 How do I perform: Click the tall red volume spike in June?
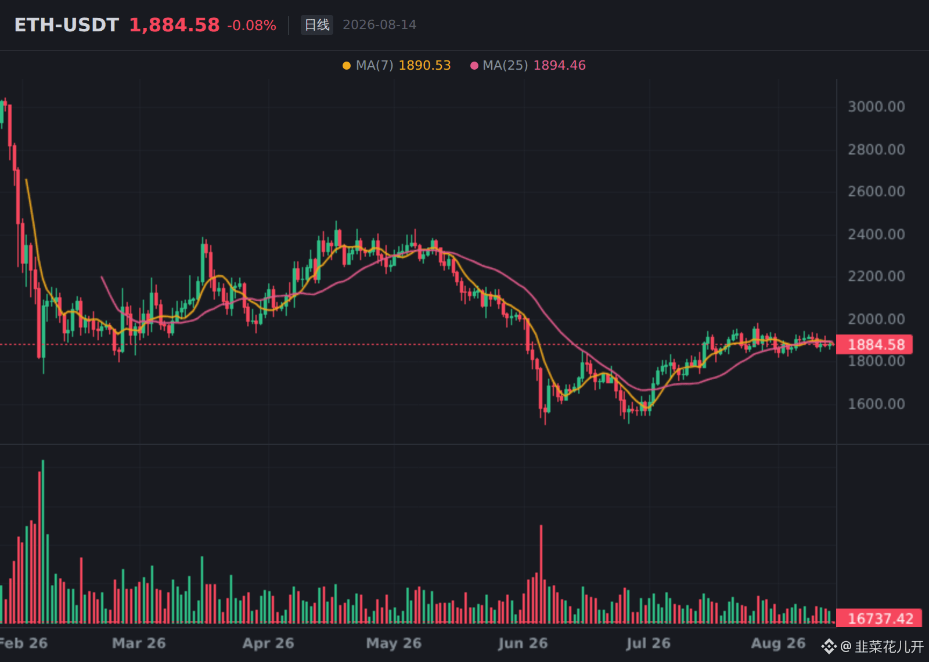[x=541, y=574]
